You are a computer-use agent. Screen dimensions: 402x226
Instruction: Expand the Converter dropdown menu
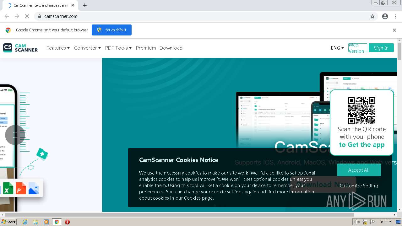tap(87, 48)
